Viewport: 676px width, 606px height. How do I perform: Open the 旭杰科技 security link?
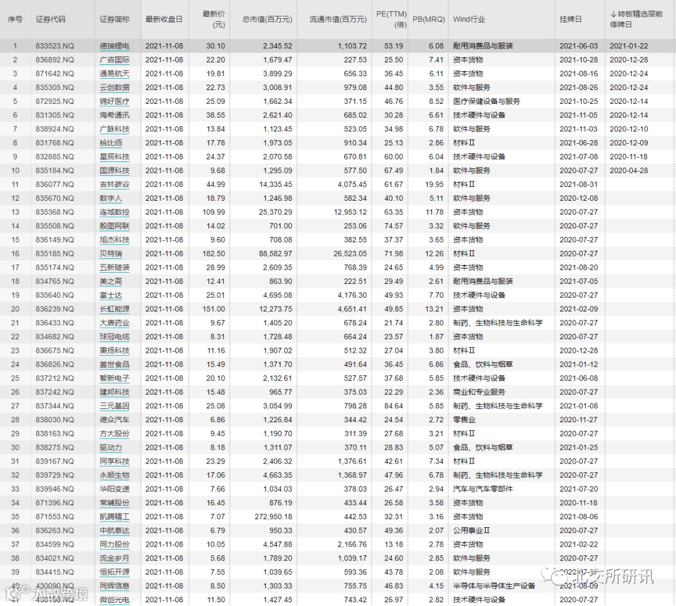click(115, 240)
